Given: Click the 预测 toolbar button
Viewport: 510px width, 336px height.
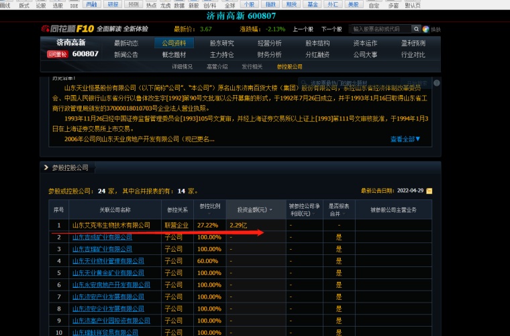Looking at the screenshot, I should pyautogui.click(x=134, y=4).
